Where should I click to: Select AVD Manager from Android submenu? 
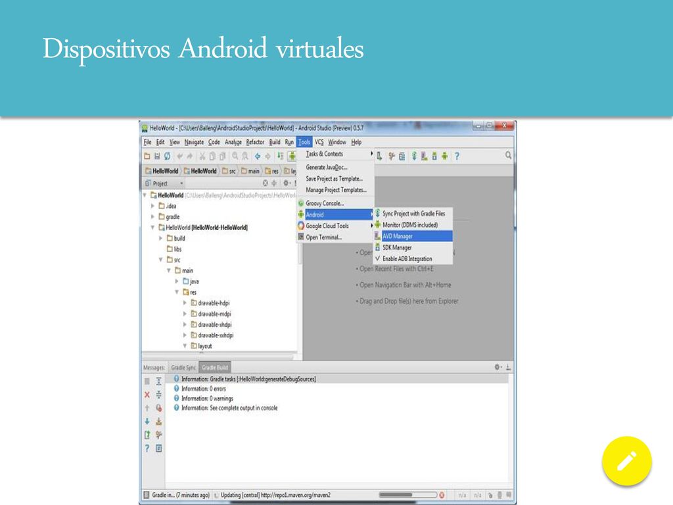pos(414,236)
